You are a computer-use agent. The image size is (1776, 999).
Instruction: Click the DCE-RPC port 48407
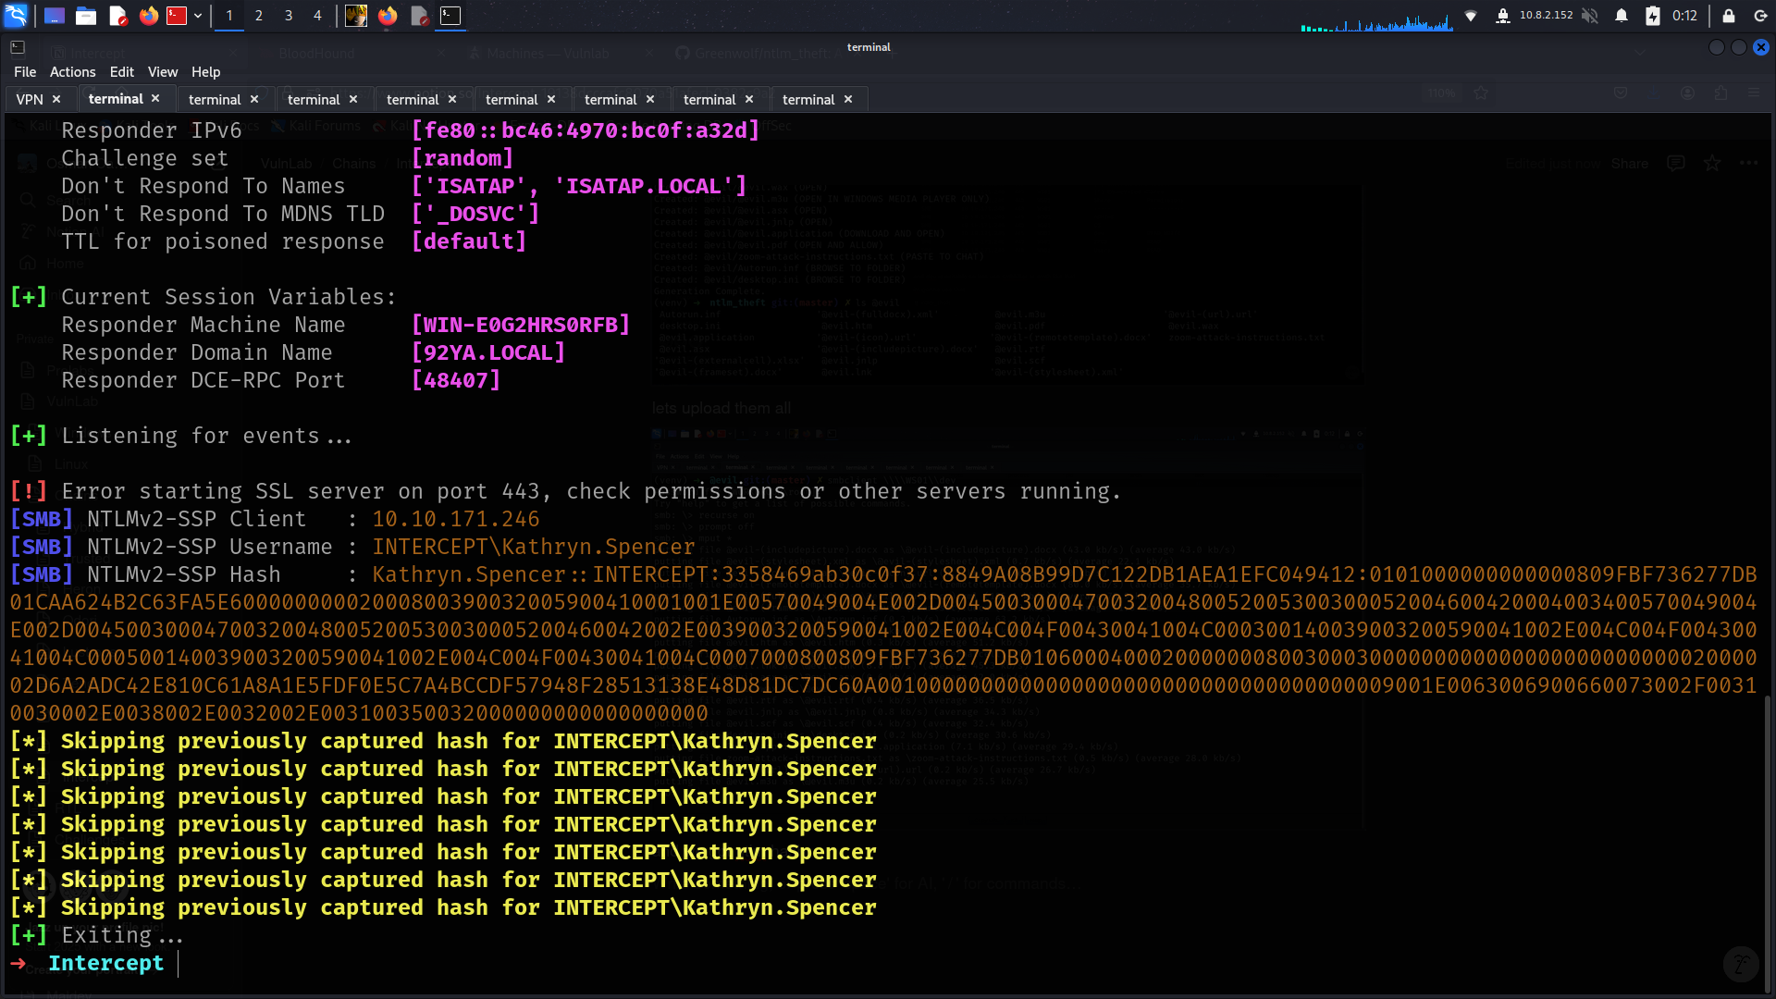click(456, 380)
